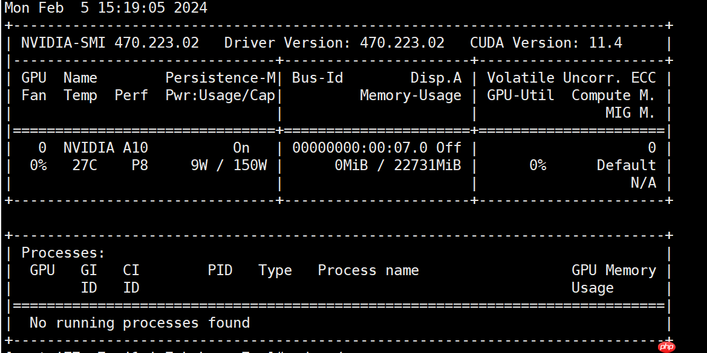Viewport: 707px width, 353px height.
Task: Select the bus id '00000000:00:07.0'
Action: [x=360, y=147]
